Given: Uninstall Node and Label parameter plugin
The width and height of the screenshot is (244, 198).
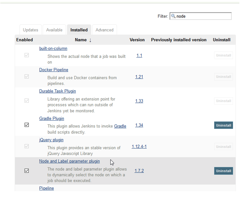Looking at the screenshot, I should coord(223,171).
